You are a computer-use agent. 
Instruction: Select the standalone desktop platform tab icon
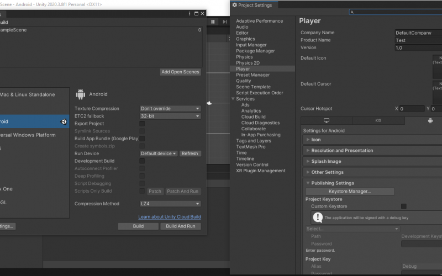click(x=326, y=120)
